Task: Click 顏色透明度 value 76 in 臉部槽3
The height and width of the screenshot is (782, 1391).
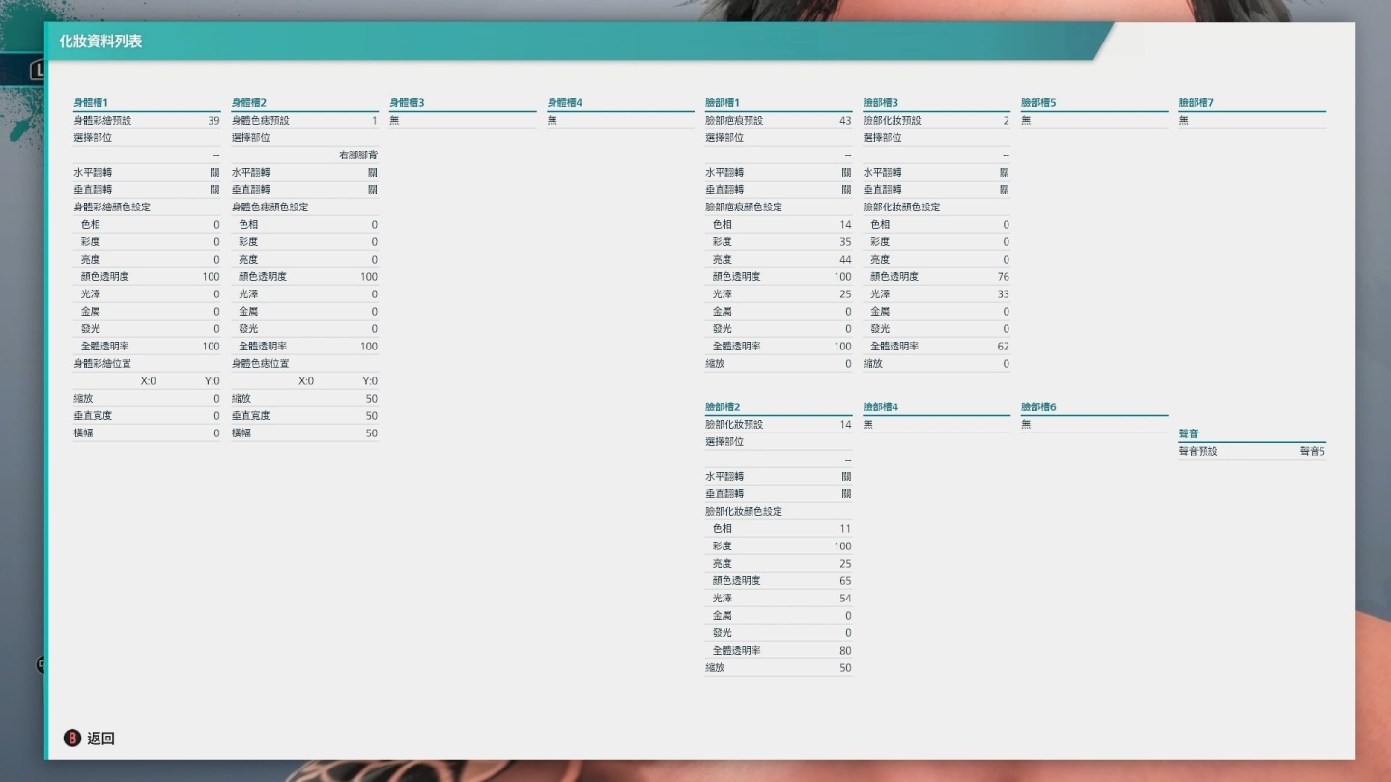Action: pos(1003,277)
